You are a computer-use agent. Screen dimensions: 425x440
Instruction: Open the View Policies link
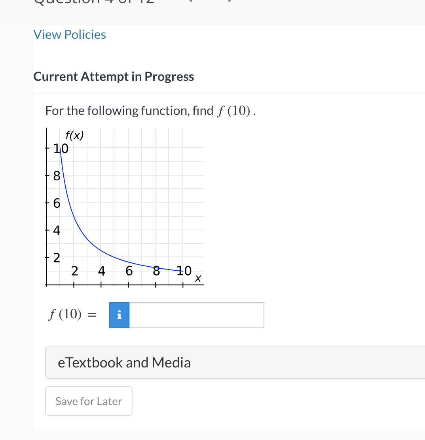(70, 34)
